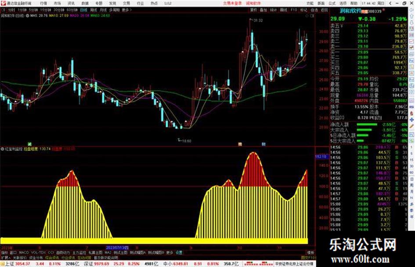Click the 润和软件 stock name header

click(350, 11)
